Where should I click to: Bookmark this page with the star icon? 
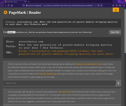[x=101, y=6]
